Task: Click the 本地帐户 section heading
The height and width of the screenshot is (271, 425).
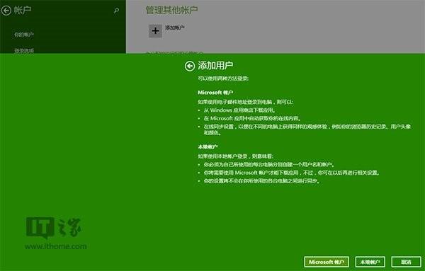Action: tap(208, 147)
